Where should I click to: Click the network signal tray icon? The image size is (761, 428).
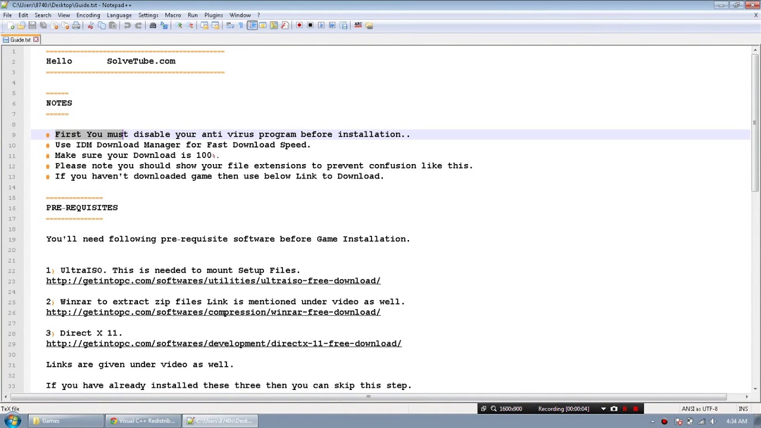(x=702, y=421)
